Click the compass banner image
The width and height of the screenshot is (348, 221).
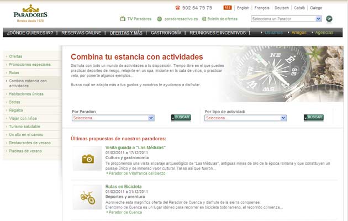[282, 74]
